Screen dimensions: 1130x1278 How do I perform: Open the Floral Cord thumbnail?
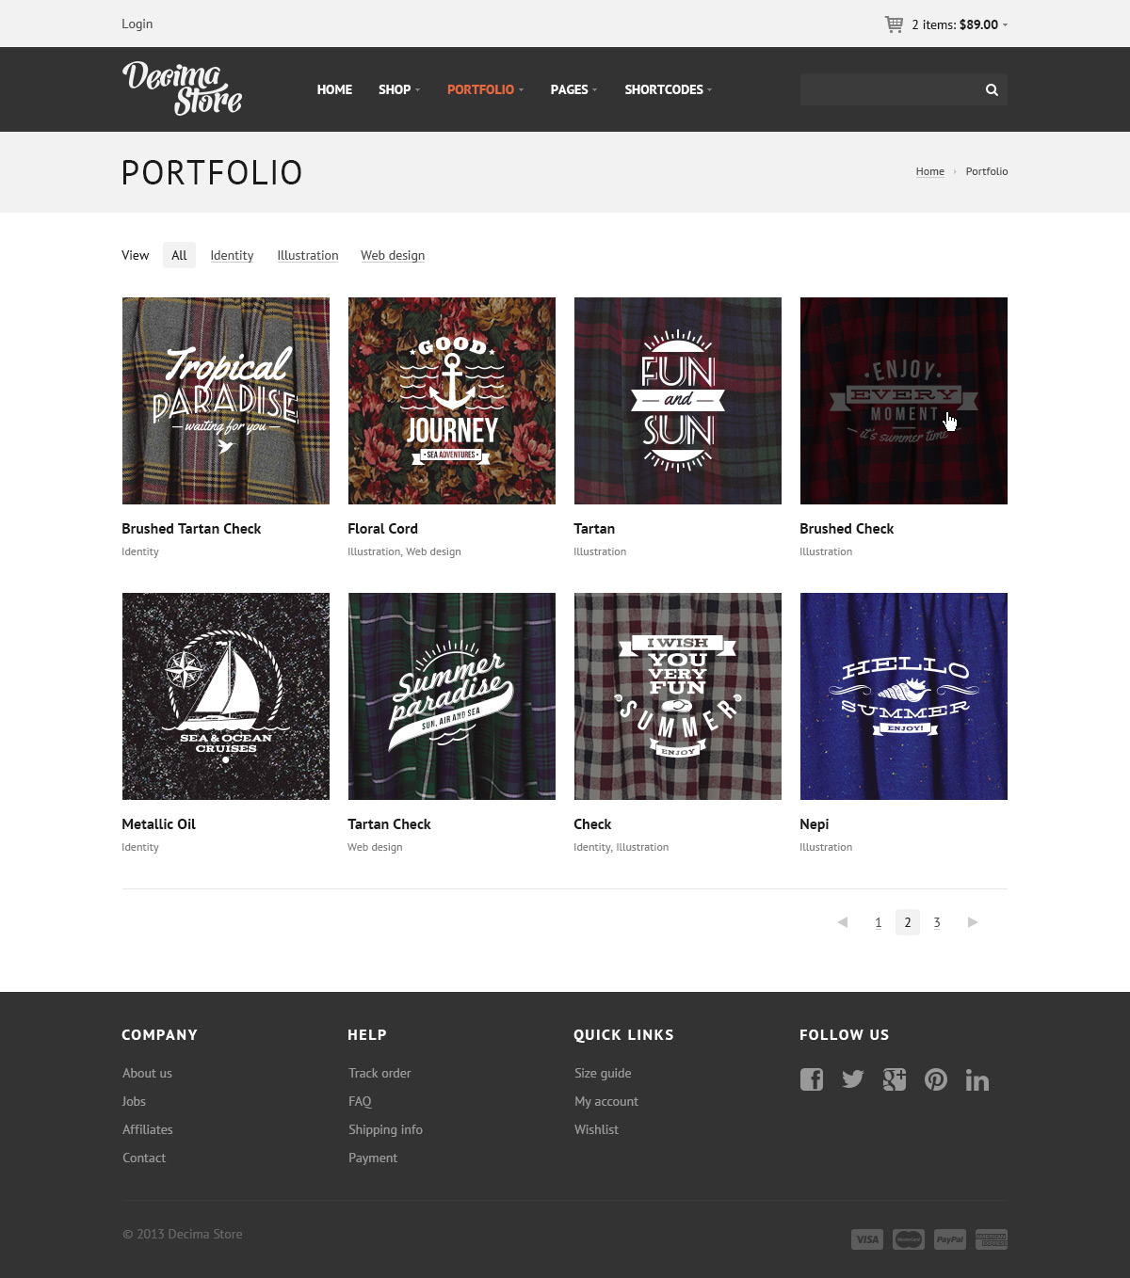(x=452, y=401)
